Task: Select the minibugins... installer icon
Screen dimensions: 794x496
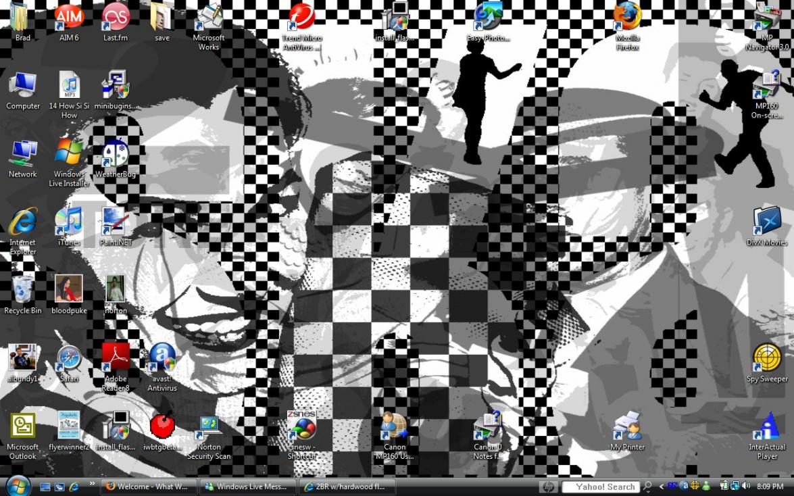Action: click(x=116, y=91)
